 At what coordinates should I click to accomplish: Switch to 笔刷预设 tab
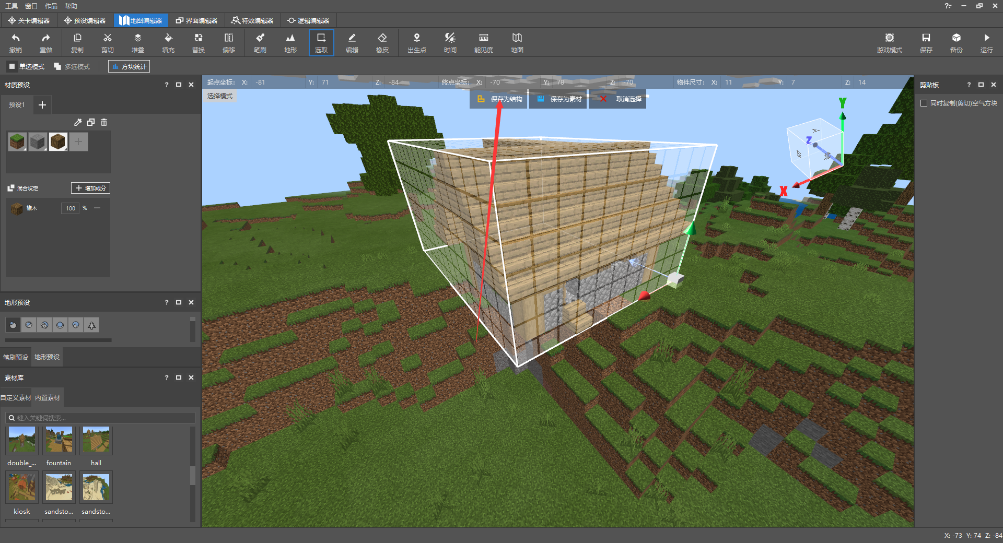(16, 357)
